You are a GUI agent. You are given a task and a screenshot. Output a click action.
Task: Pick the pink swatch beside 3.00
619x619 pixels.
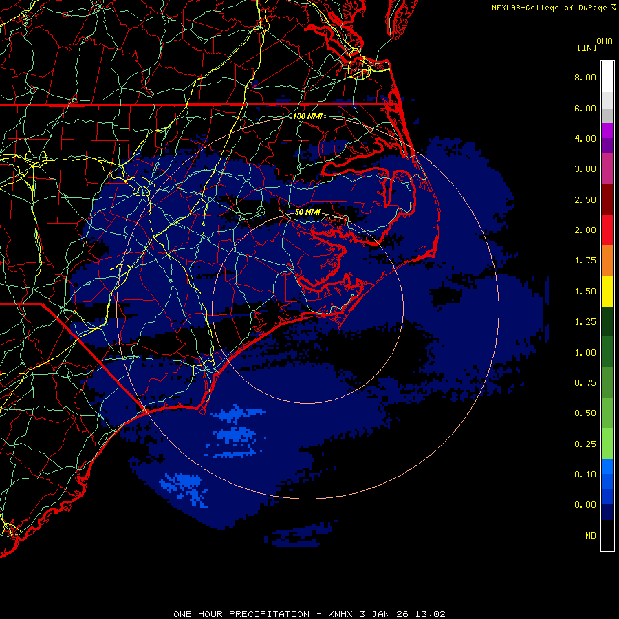point(607,169)
